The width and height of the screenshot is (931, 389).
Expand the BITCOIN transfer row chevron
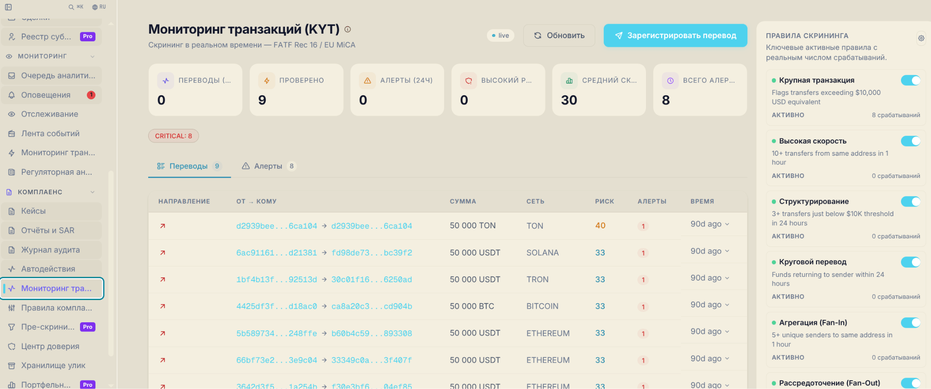[x=727, y=305]
